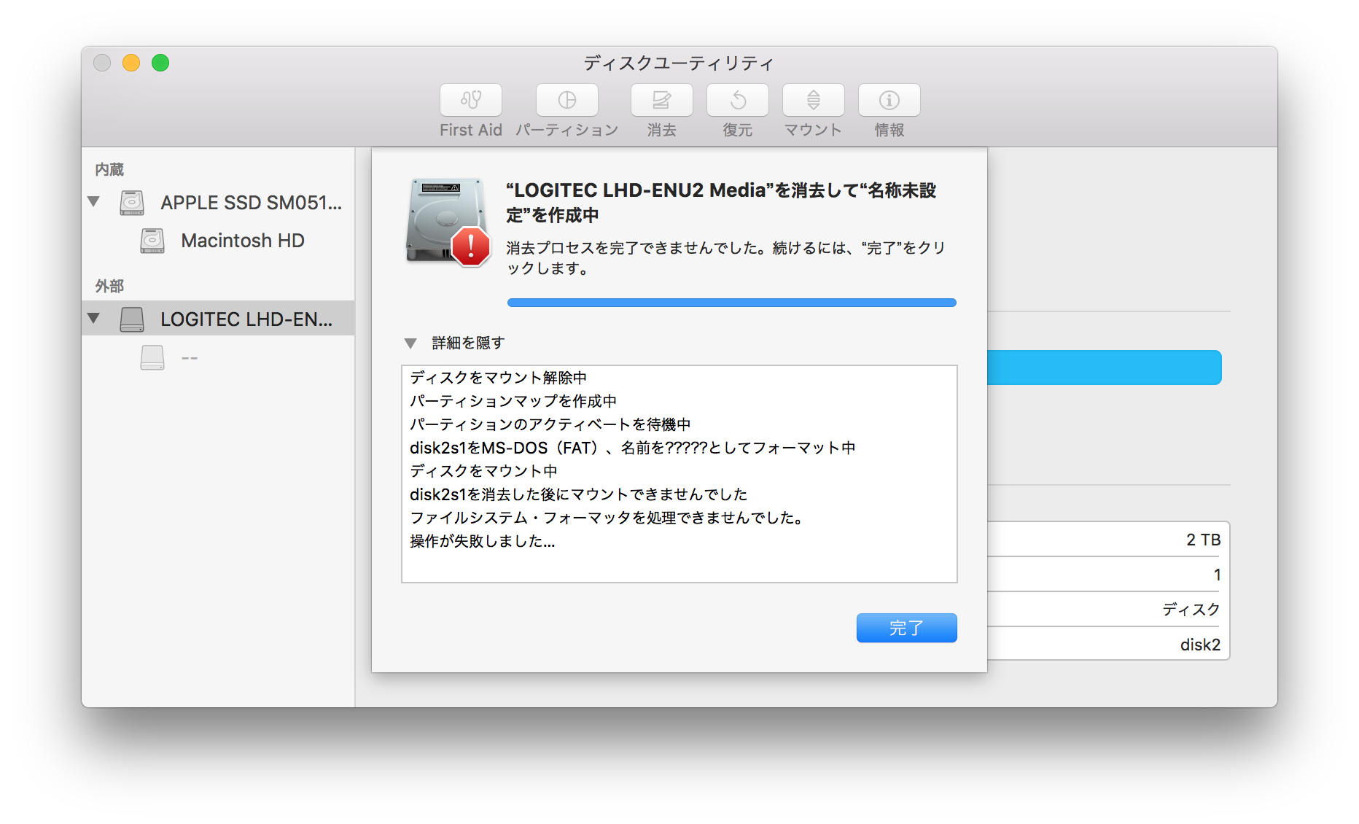Collapse the APPLE SSD disclosure triangle
Screen dimensions: 1359x824
pyautogui.click(x=93, y=201)
